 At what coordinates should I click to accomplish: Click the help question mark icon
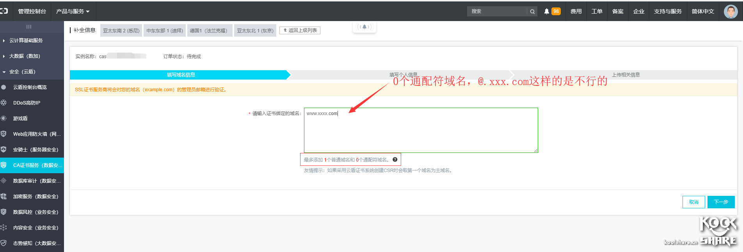click(x=395, y=160)
